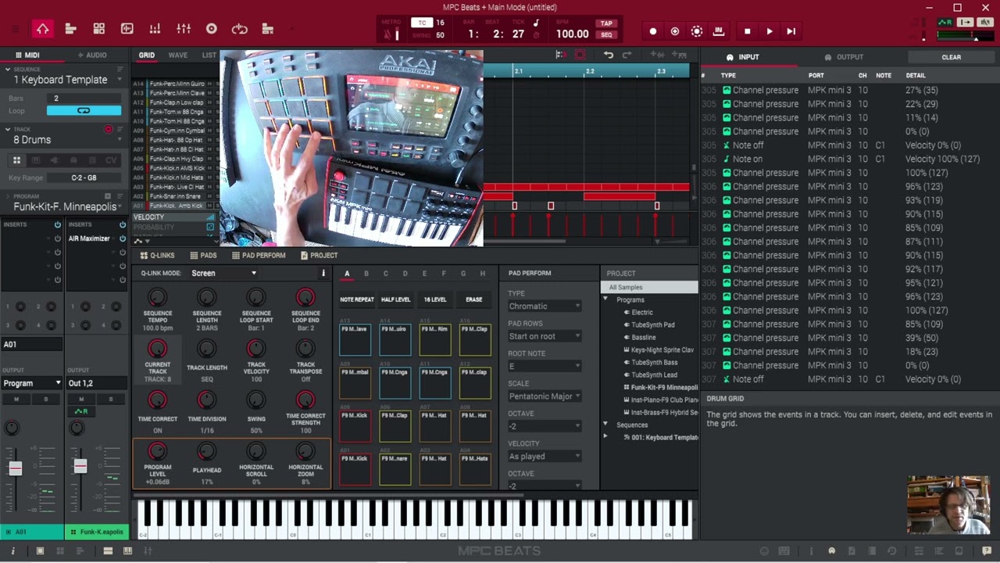Viewport: 1000px width, 563px height.
Task: Open the output Program dropdown
Action: click(x=31, y=383)
